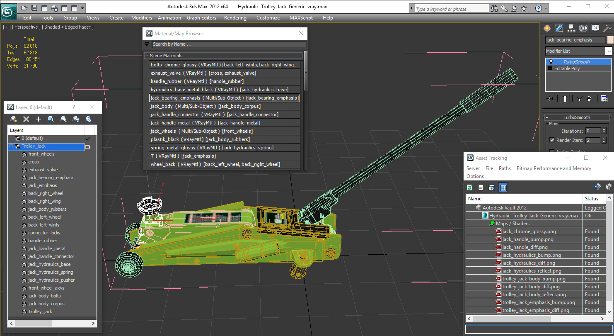Click the Delete layer X icon in Layer dialog
This screenshot has width=614, height=336.
tap(26, 119)
